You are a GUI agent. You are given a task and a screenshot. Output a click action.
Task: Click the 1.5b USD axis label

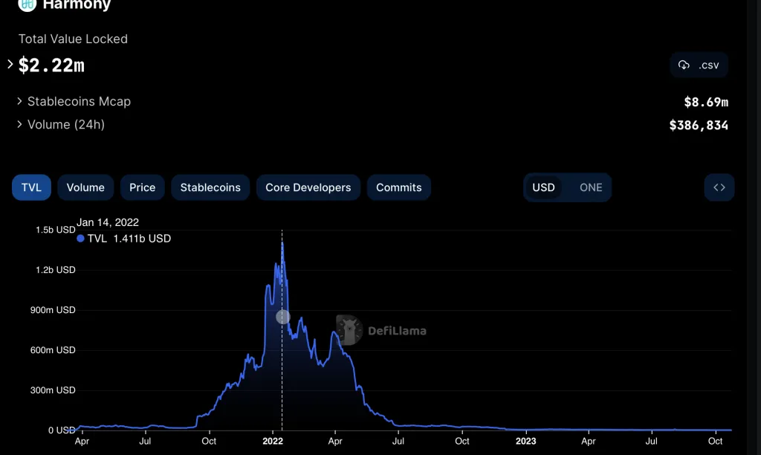click(x=55, y=230)
